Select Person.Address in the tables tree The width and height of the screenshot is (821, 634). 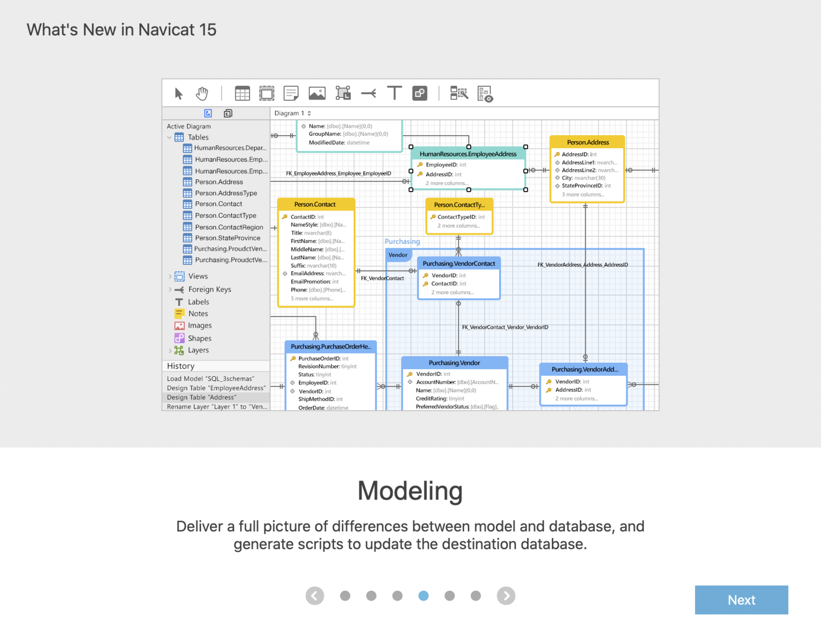pyautogui.click(x=219, y=182)
